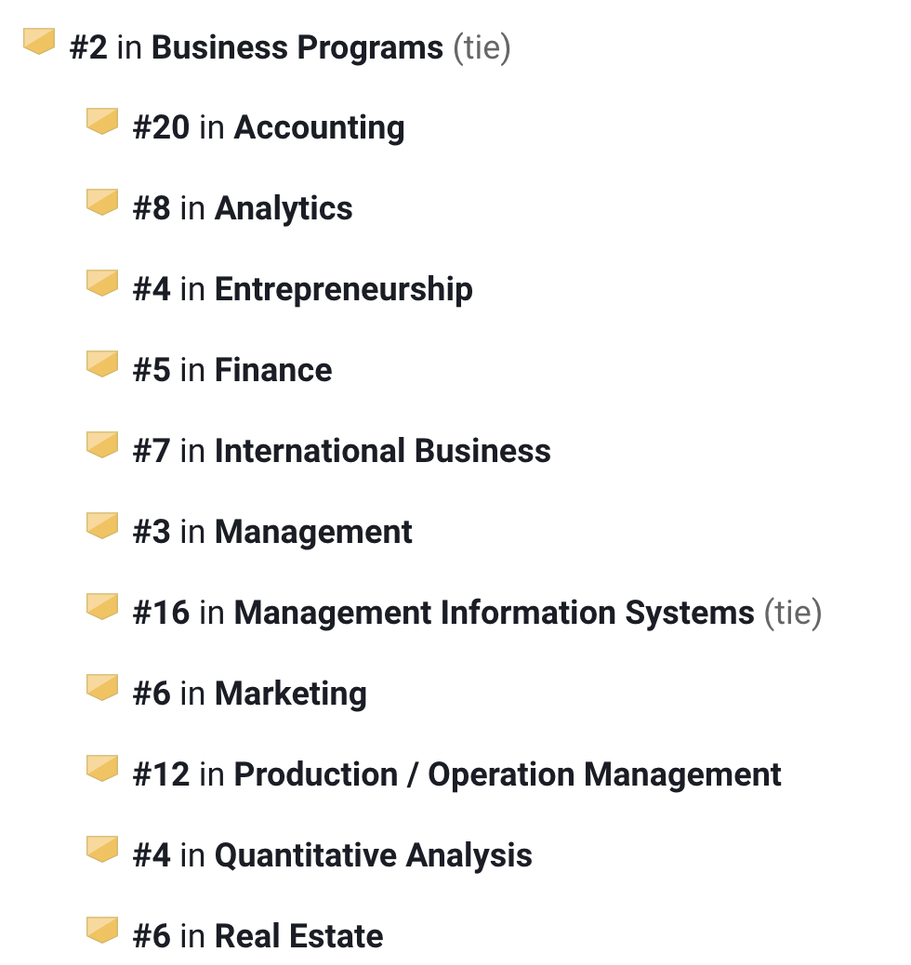This screenshot has width=911, height=965.
Task: Open Production / Operation Management ranking
Action: [507, 775]
